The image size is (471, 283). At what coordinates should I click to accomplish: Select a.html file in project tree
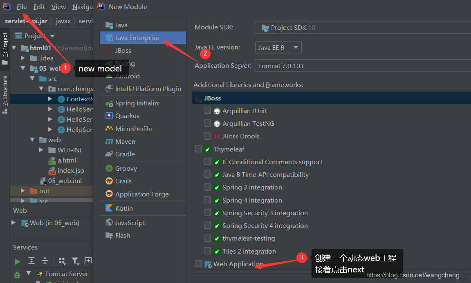click(x=67, y=160)
